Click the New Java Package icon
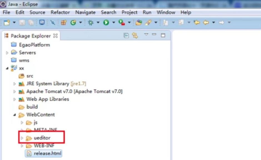 tap(64, 22)
